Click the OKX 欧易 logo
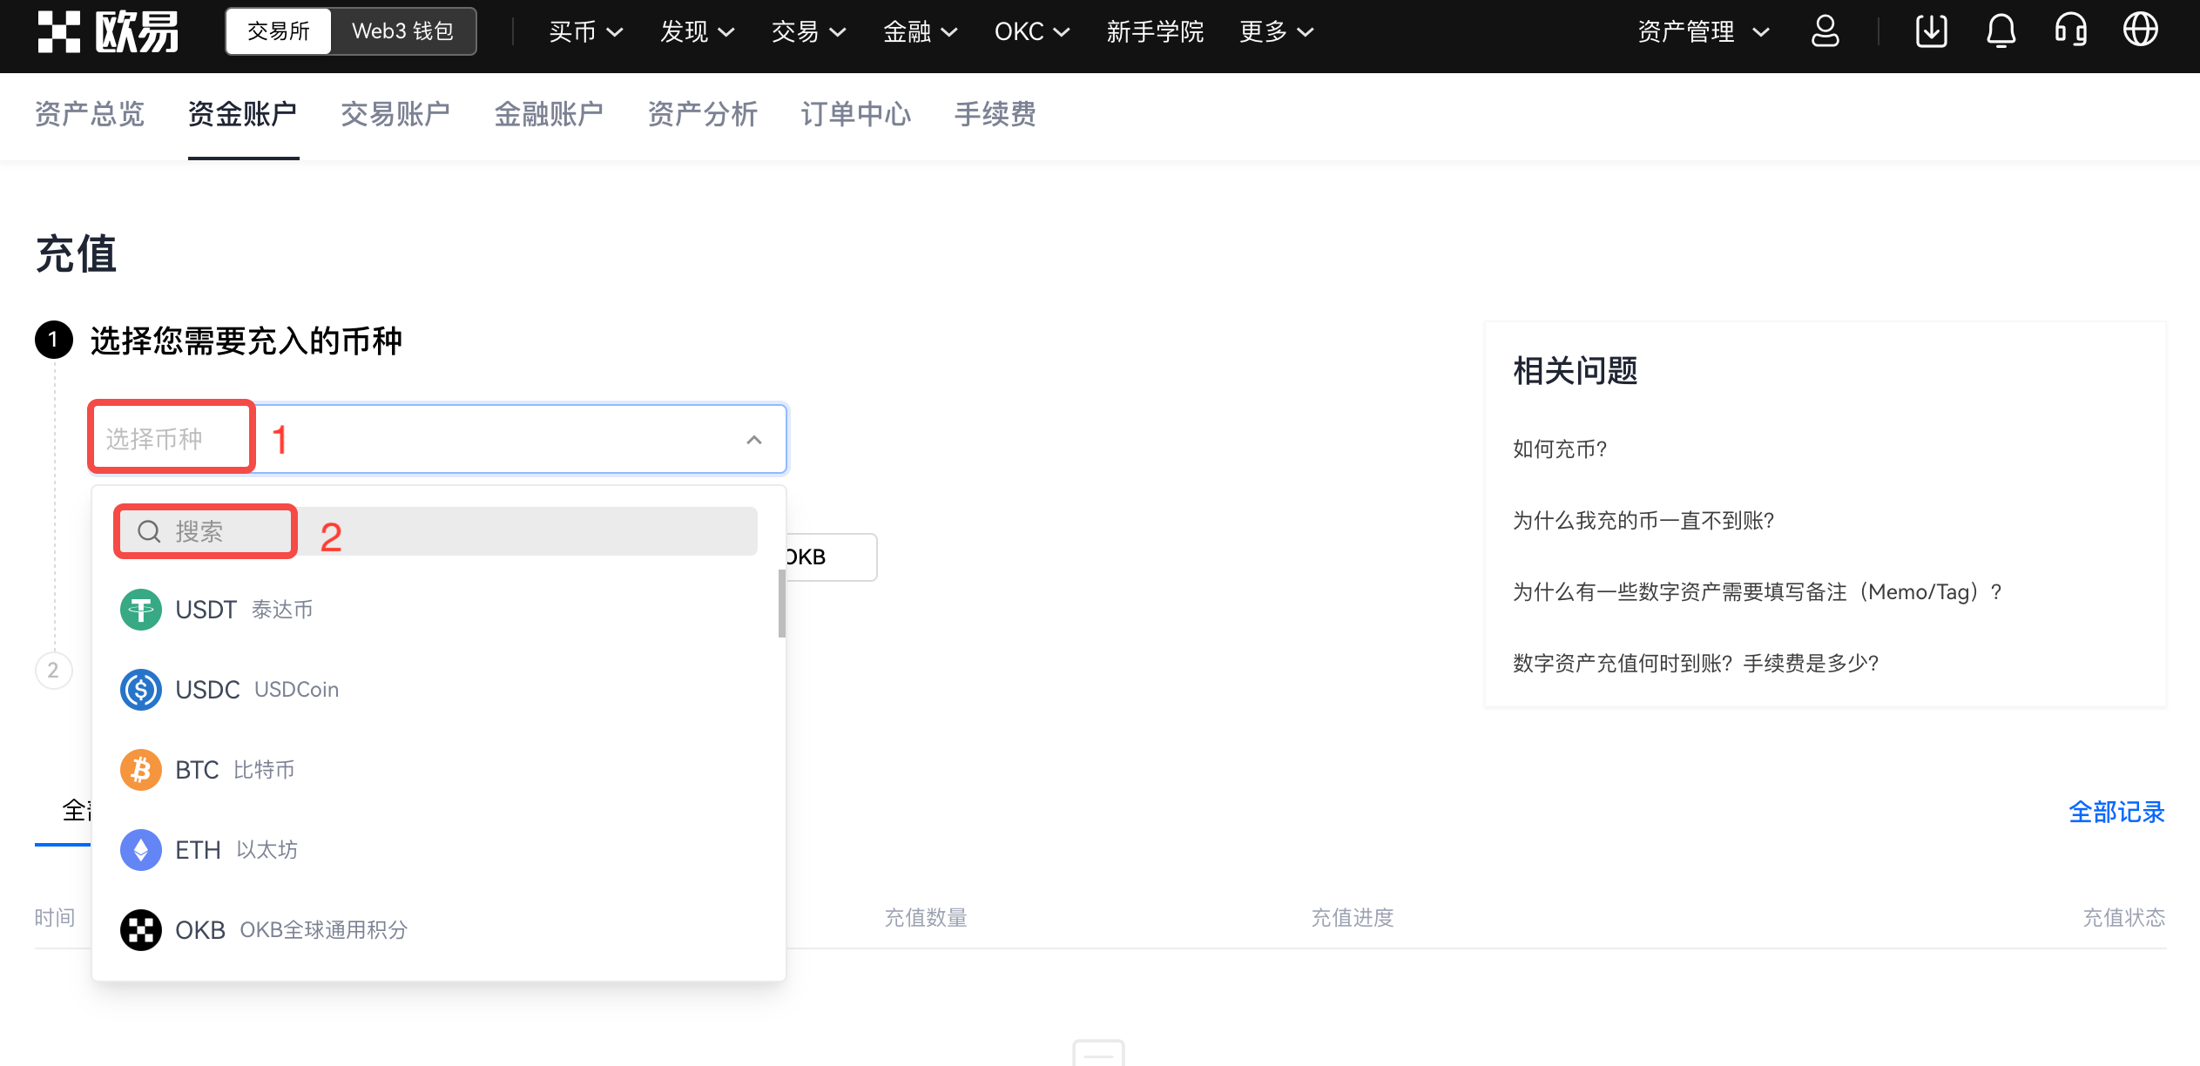This screenshot has height=1066, width=2200. 108,32
